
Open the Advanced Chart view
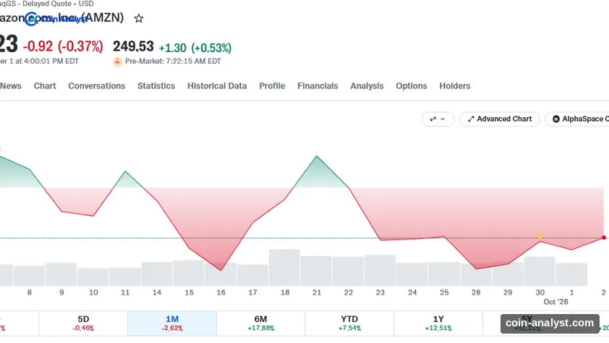coord(500,119)
